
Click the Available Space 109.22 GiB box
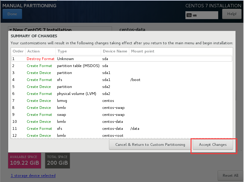coord(25,160)
